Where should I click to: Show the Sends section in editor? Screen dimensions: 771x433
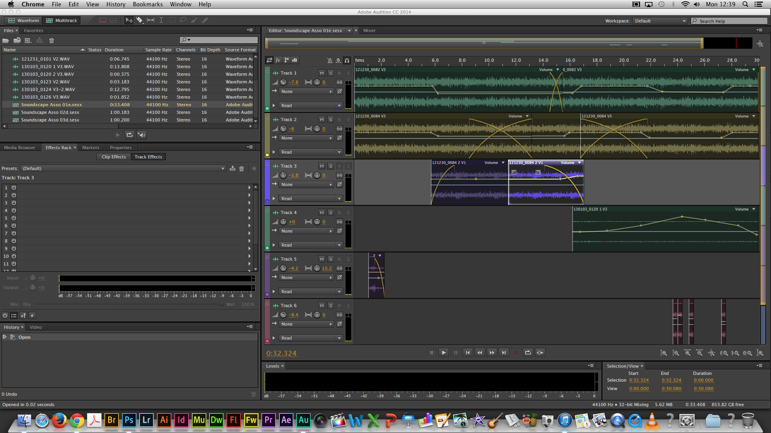click(x=286, y=60)
